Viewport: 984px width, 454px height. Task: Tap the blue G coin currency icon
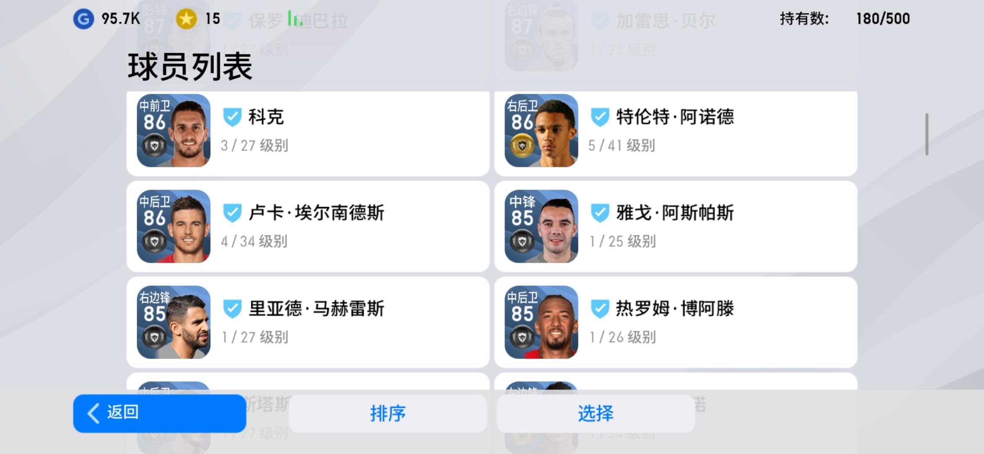pyautogui.click(x=83, y=19)
